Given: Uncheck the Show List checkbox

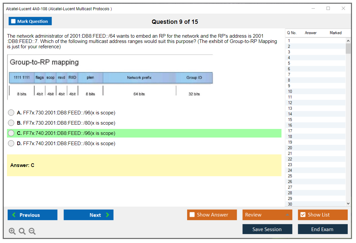Looking at the screenshot, I should point(303,215).
